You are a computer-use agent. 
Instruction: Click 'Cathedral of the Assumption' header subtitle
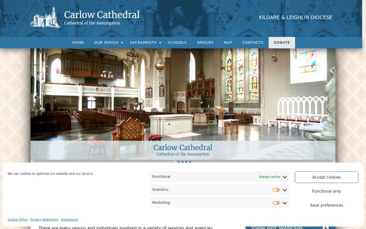[92, 23]
